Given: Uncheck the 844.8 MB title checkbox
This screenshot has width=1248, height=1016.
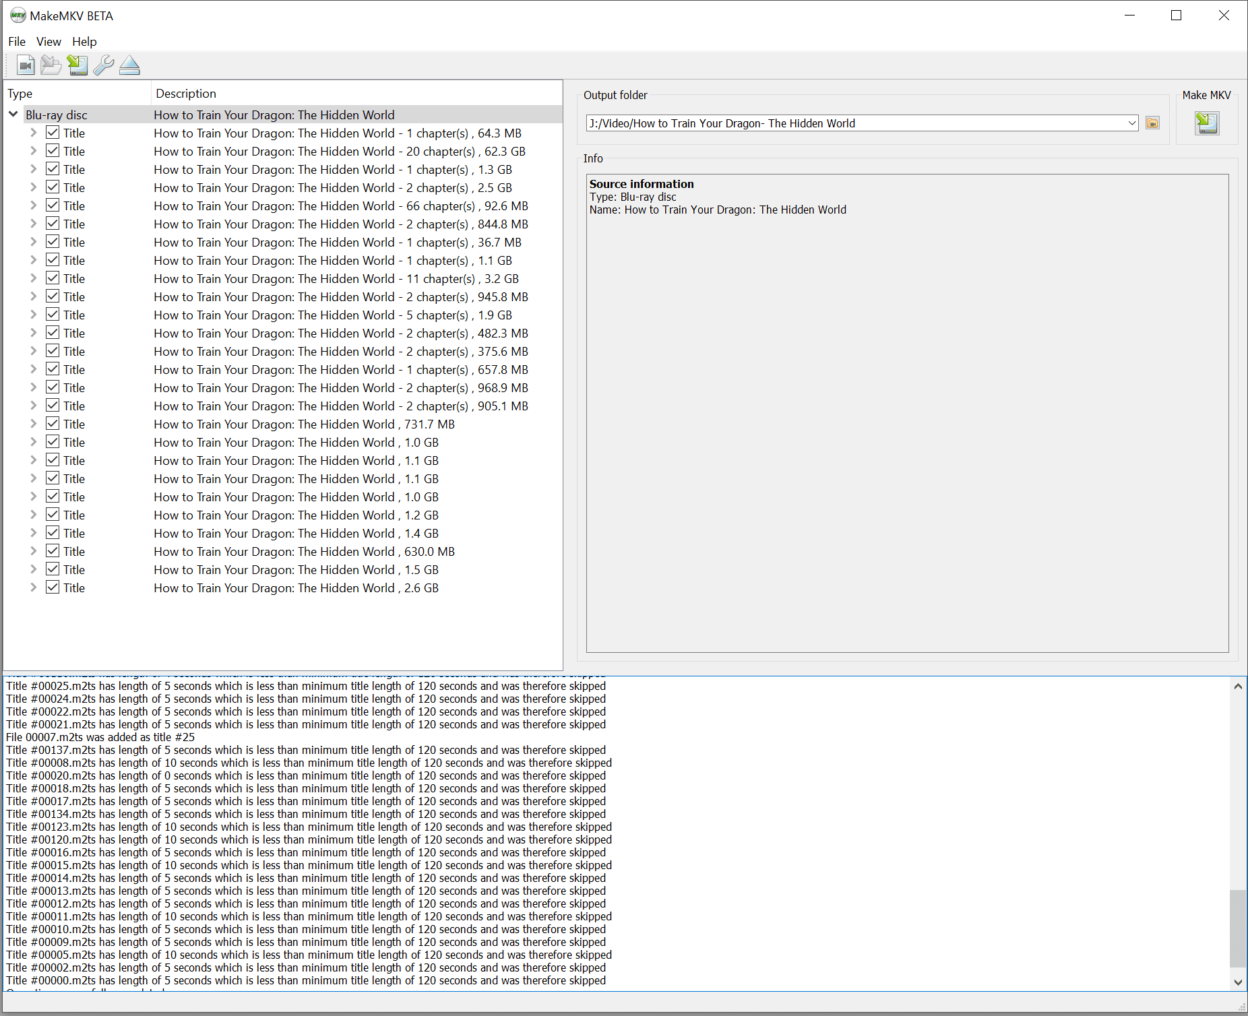Looking at the screenshot, I should pos(53,224).
